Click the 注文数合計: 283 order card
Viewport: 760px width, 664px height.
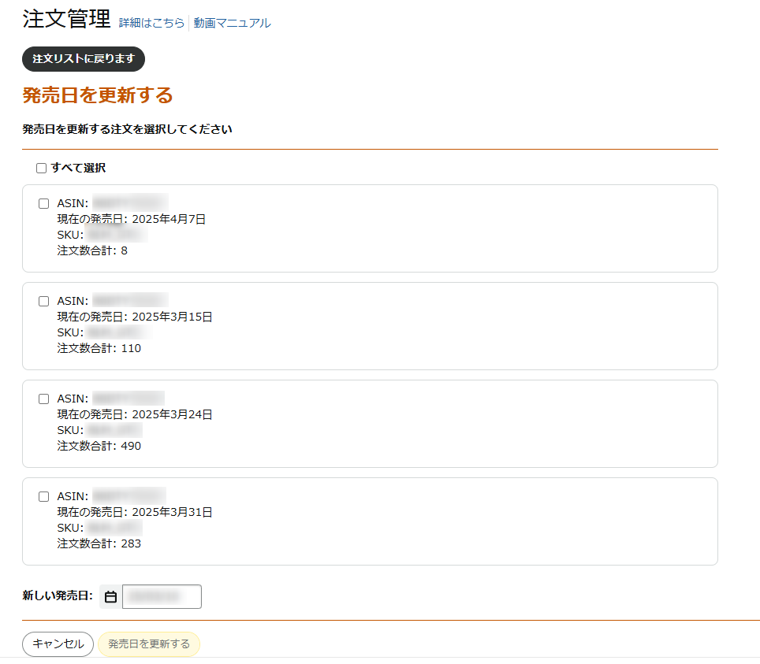[x=370, y=521]
